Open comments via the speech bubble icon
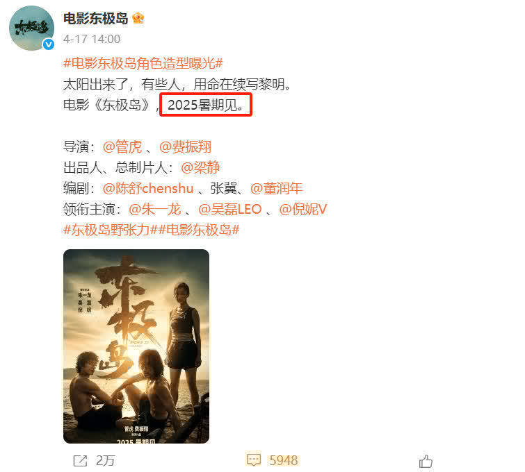Image resolution: width=525 pixels, height=472 pixels. click(x=253, y=460)
